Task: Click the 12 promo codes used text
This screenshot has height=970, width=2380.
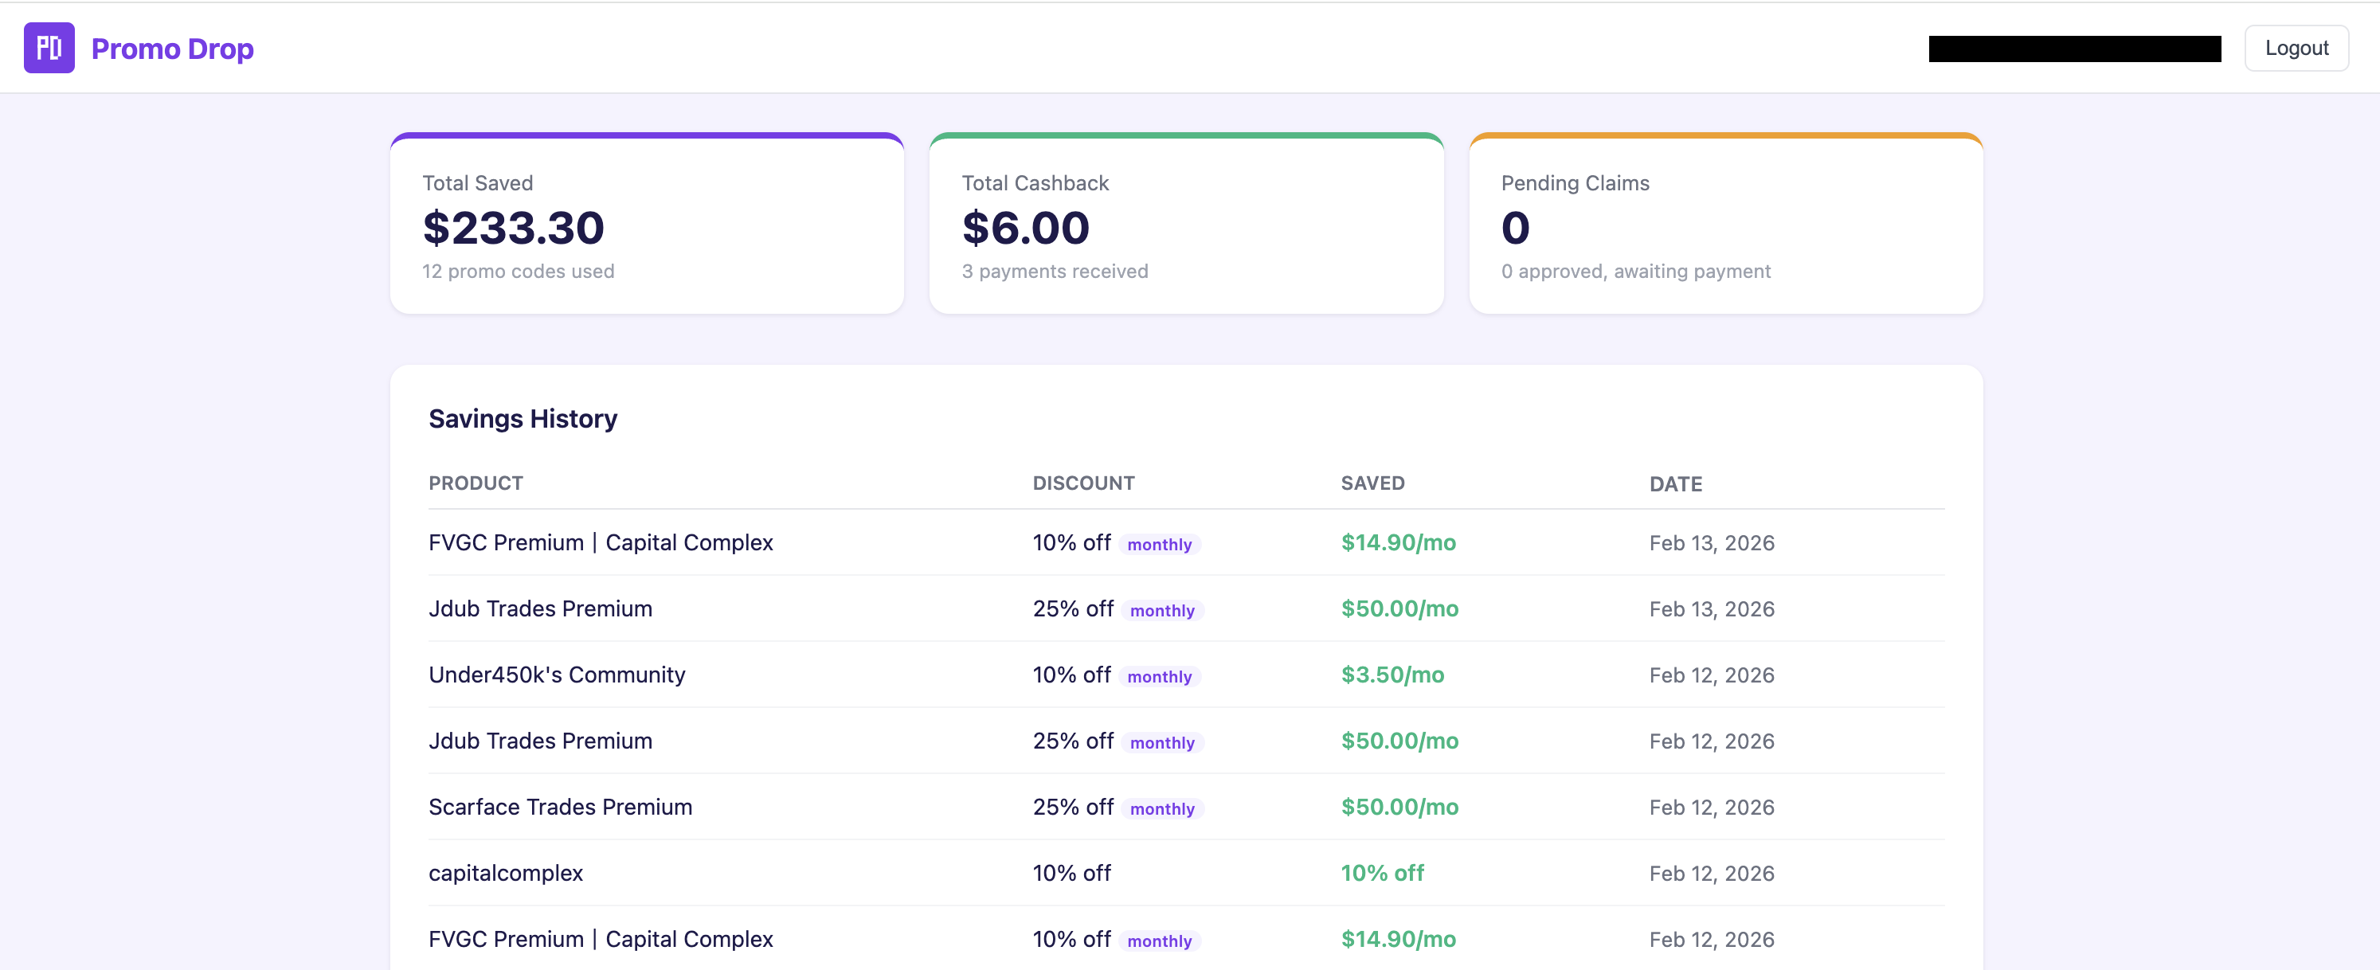Action: pyautogui.click(x=518, y=272)
